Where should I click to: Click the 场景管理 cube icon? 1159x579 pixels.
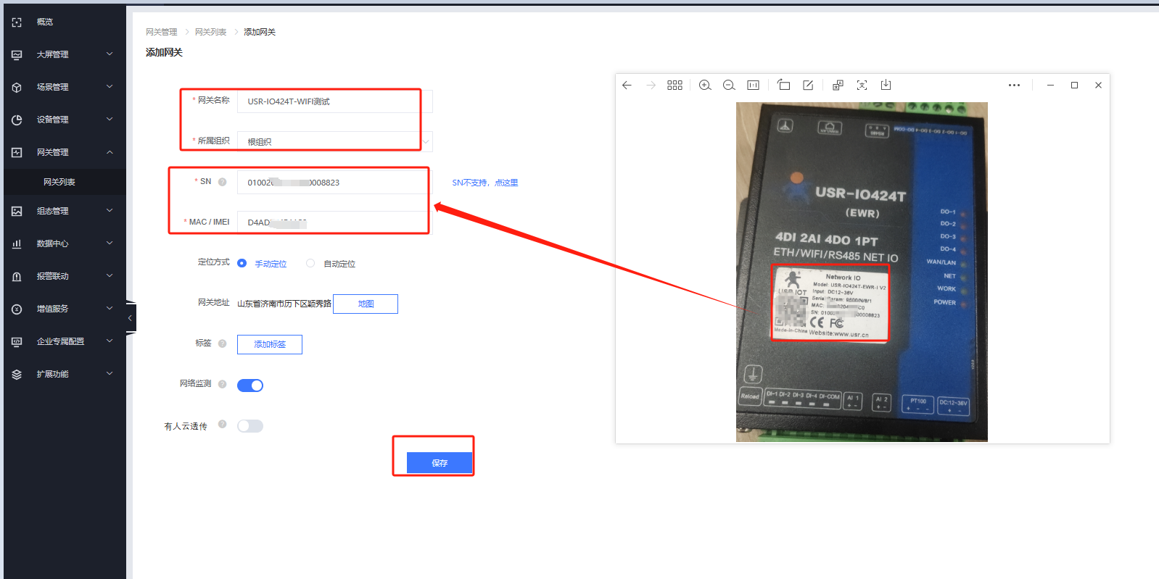tap(17, 88)
